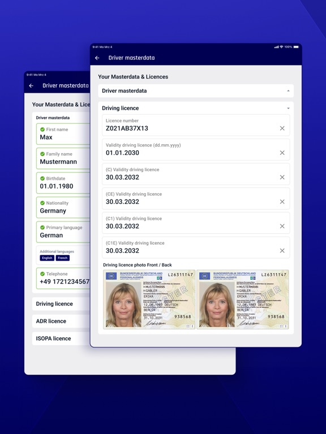Click the Family name green check icon
The width and height of the screenshot is (326, 434).
[42, 154]
